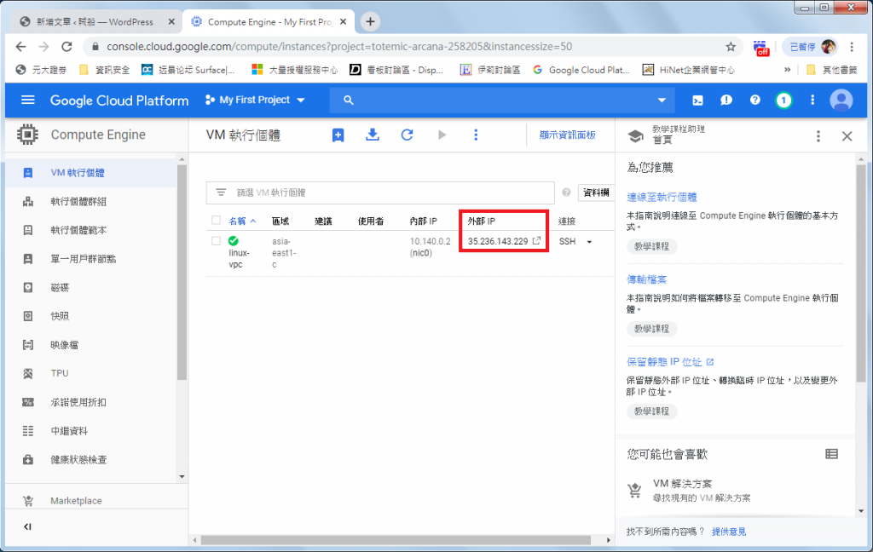Open the Google Cloud Plat... bookmark
Screen dimensions: 873x552
coord(581,70)
